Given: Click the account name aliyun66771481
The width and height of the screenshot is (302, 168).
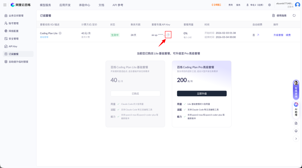Looking at the screenshot, I should pyautogui.click(x=284, y=3).
